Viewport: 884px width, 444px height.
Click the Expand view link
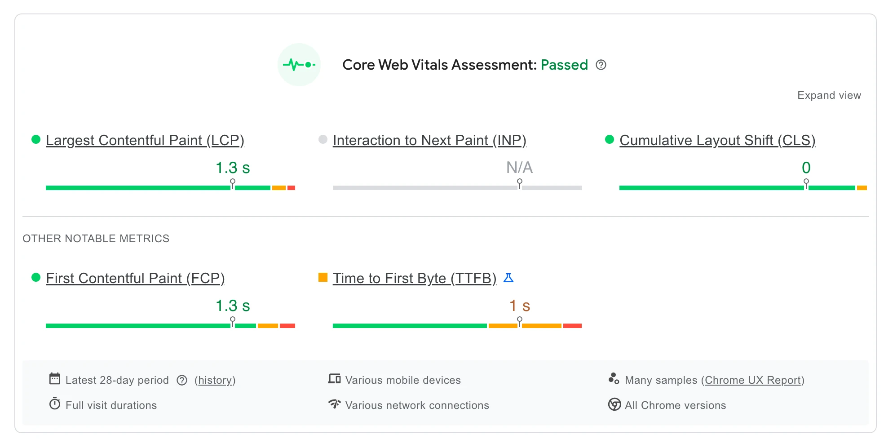coord(829,95)
